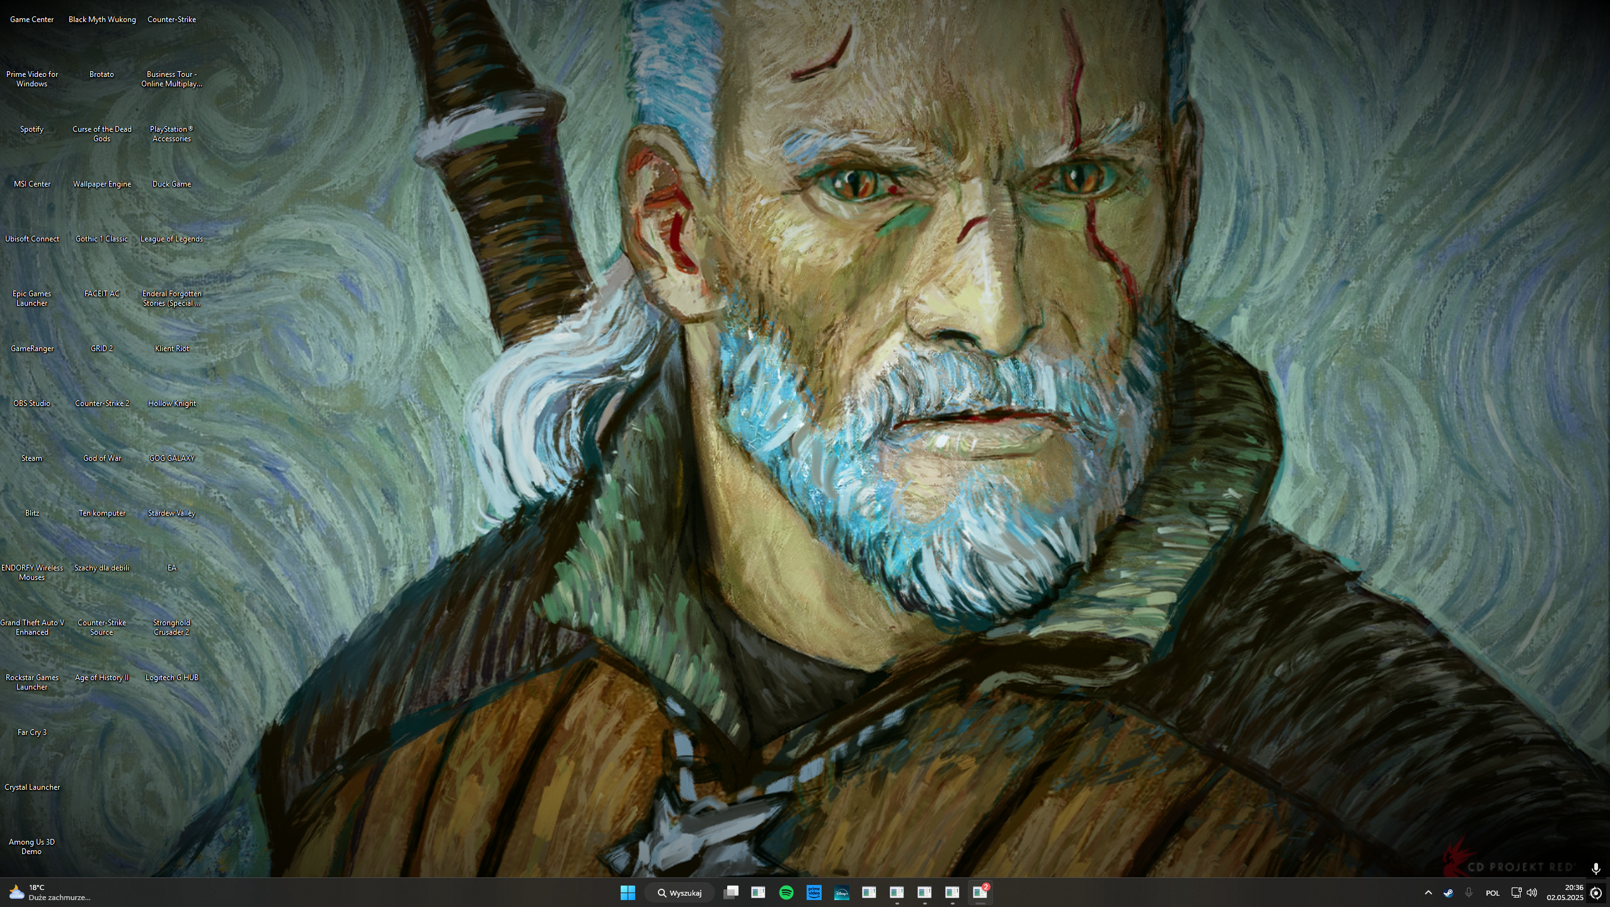Open the volume control tray icon
The height and width of the screenshot is (907, 1610).
click(1532, 893)
